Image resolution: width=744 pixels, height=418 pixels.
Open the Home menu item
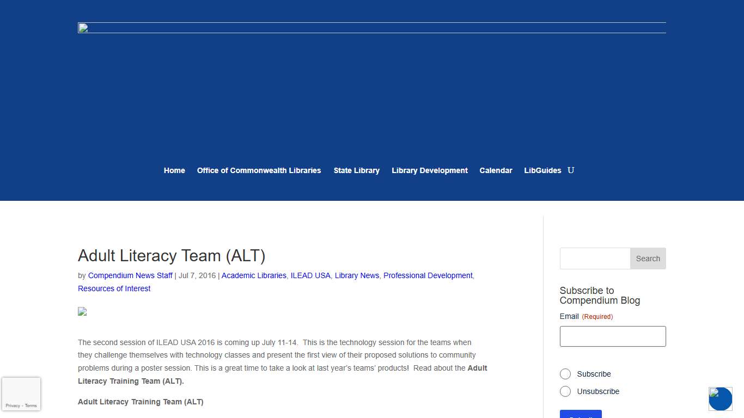tap(174, 170)
